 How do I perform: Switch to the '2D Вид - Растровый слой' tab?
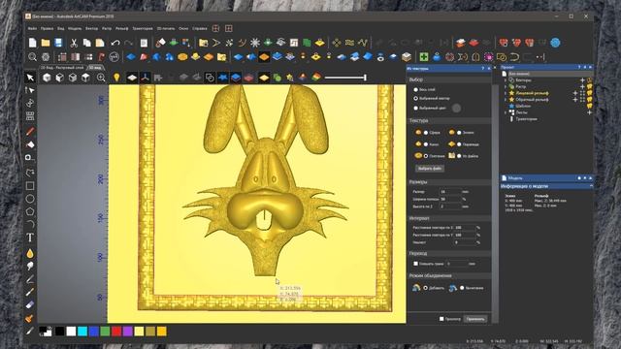coord(62,68)
